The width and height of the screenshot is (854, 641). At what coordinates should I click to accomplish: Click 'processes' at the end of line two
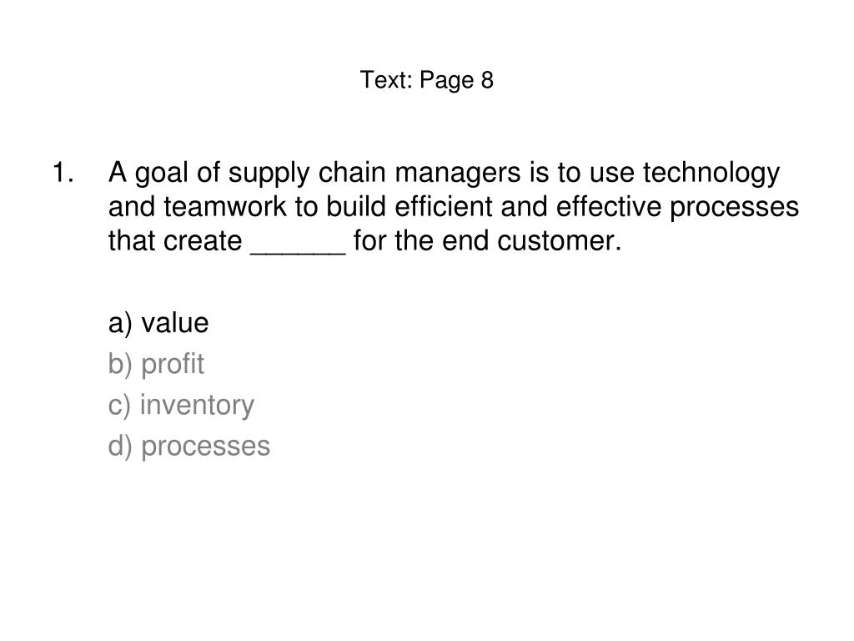pos(734,208)
